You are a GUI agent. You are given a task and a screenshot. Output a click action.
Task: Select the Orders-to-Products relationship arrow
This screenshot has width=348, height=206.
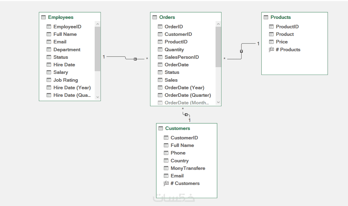[241, 51]
